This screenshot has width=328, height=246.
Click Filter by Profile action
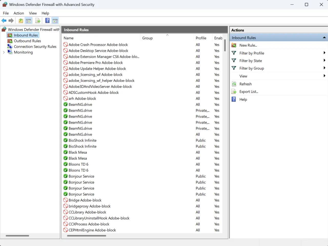252,53
